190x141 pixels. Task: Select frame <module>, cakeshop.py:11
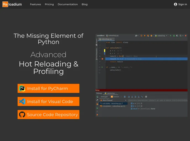tap(113, 106)
